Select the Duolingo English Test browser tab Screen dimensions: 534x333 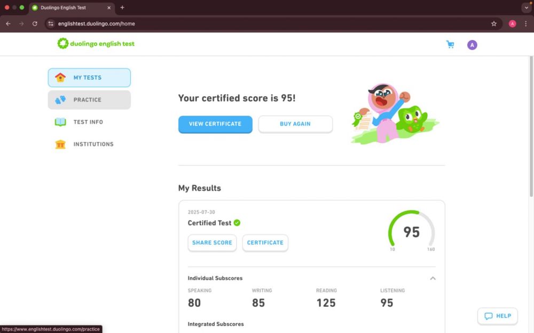[69, 7]
